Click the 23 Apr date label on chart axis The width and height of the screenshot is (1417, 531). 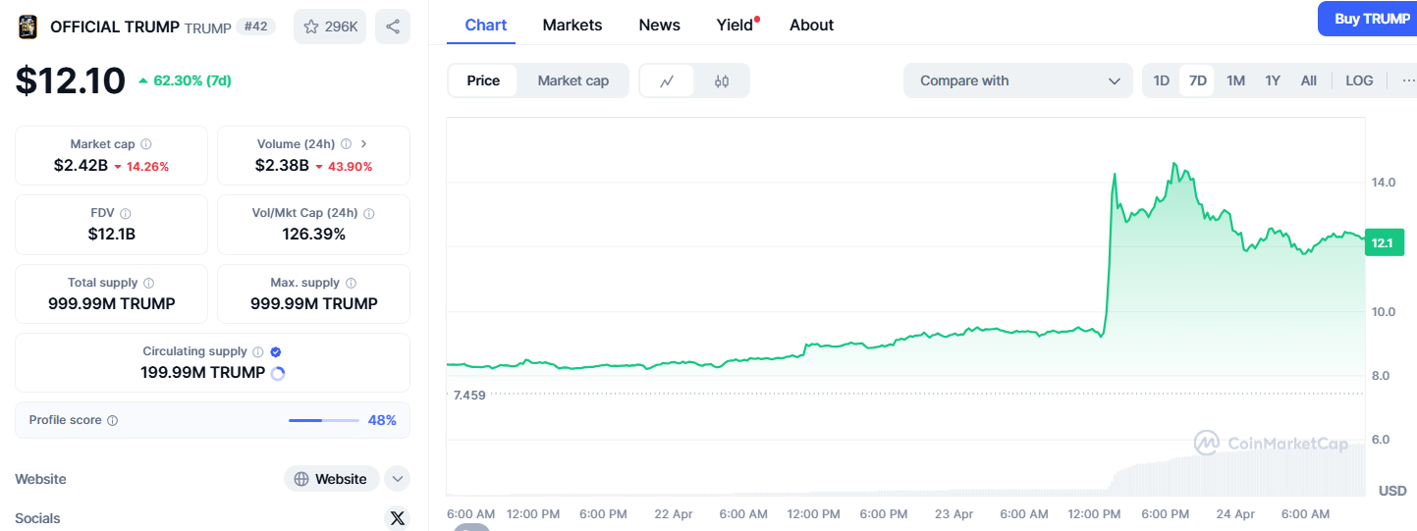coord(954,514)
